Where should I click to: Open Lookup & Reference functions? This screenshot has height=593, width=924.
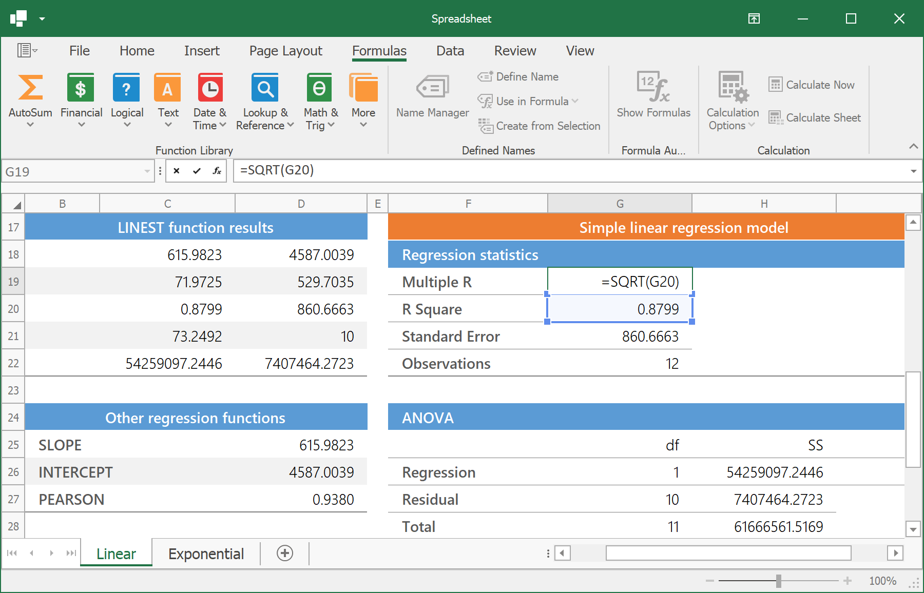[x=265, y=101]
